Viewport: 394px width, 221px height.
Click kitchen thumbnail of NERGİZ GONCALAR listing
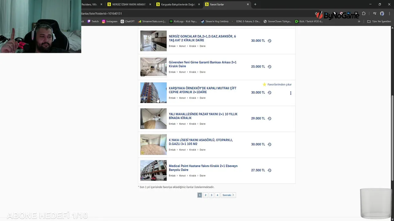coord(153,41)
